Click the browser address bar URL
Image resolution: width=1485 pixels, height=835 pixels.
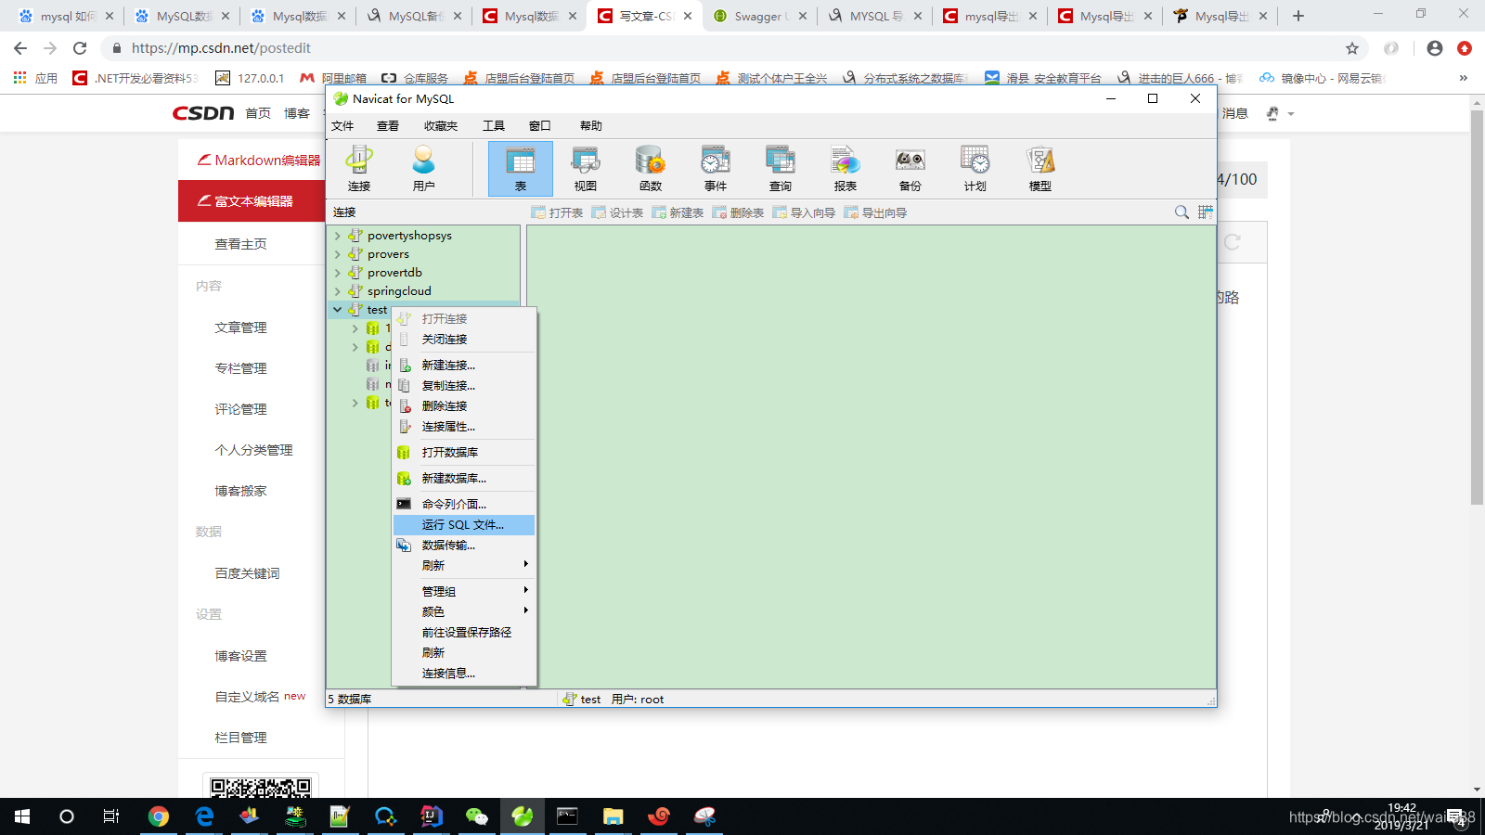221,48
